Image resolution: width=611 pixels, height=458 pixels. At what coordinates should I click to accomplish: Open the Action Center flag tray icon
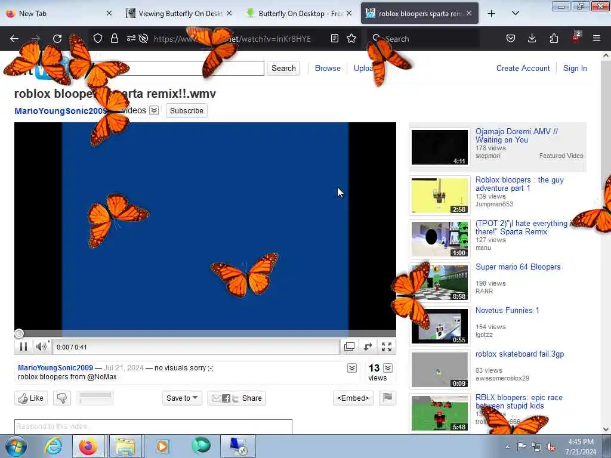(521, 447)
